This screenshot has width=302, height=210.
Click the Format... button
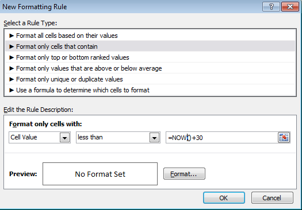[x=184, y=174]
